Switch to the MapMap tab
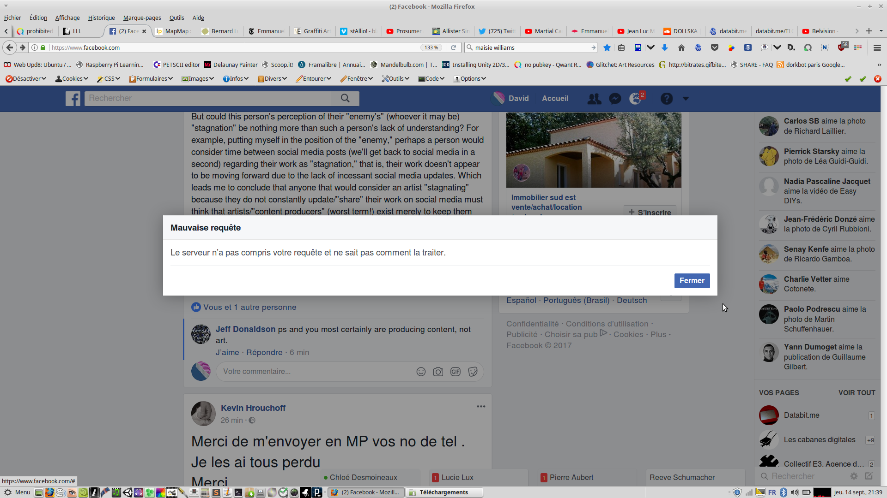The height and width of the screenshot is (498, 887). (176, 31)
